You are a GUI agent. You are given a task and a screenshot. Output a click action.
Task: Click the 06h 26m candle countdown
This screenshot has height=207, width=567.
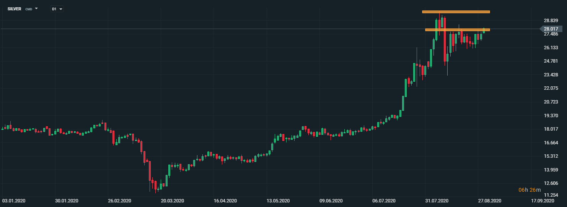click(530, 190)
